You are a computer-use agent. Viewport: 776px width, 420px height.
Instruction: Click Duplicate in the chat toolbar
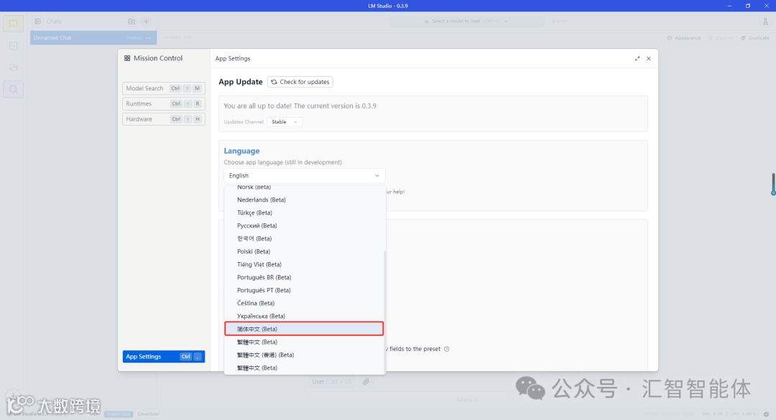[754, 38]
